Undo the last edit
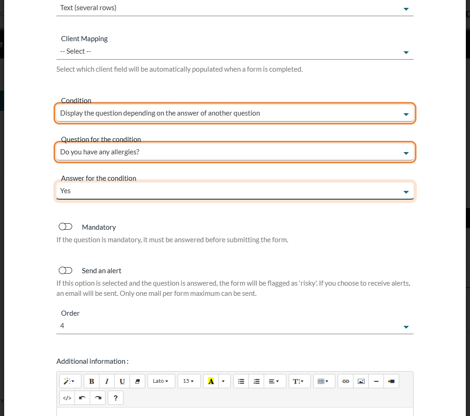This screenshot has width=470, height=416. coord(82,398)
